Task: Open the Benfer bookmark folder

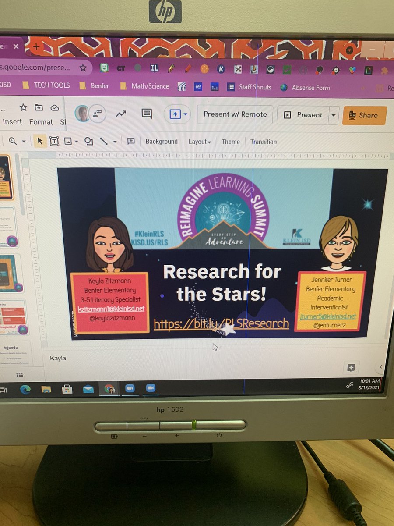Action: coord(95,86)
